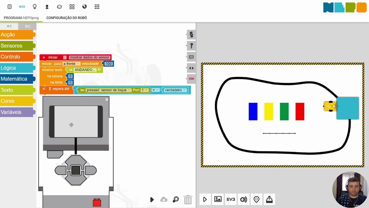Open the user account icon

coord(47,7)
